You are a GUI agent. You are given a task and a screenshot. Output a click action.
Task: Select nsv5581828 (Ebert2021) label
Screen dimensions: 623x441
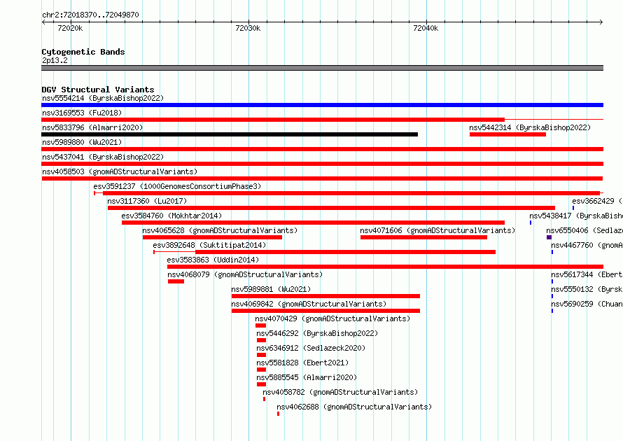[x=302, y=363]
